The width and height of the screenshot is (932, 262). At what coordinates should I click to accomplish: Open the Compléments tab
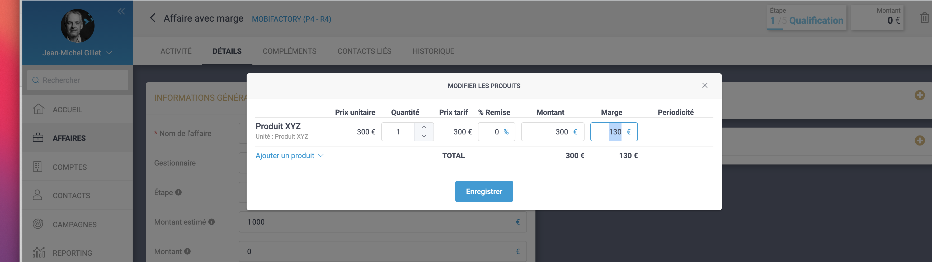tap(289, 51)
